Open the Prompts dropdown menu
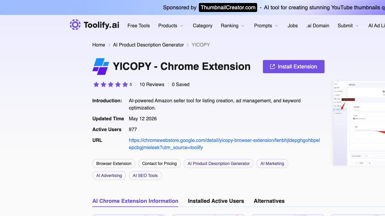 pos(266,26)
